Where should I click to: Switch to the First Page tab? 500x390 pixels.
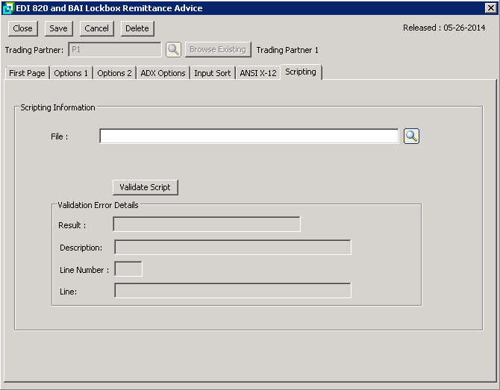[27, 73]
